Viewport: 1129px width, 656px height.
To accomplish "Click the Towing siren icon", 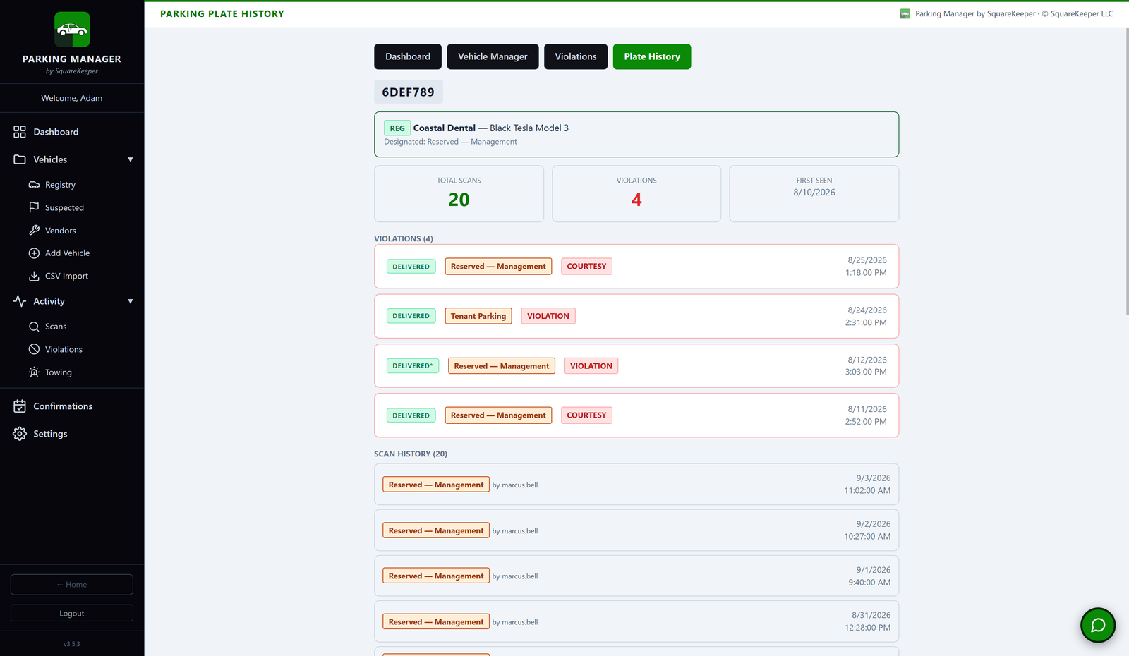I will pyautogui.click(x=34, y=372).
